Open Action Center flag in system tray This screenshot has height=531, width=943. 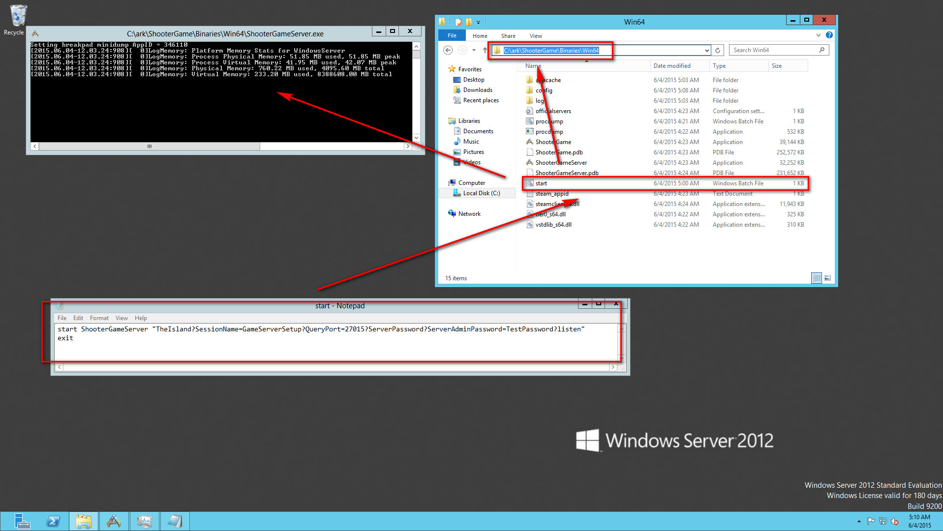click(871, 521)
